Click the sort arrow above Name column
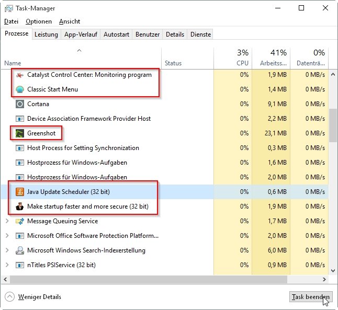 coord(80,50)
